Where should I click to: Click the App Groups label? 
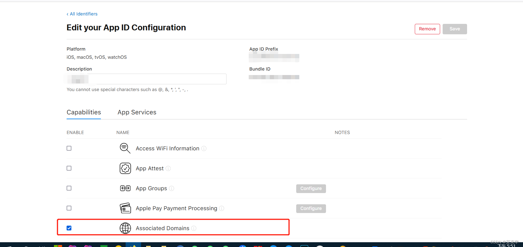tap(151, 188)
